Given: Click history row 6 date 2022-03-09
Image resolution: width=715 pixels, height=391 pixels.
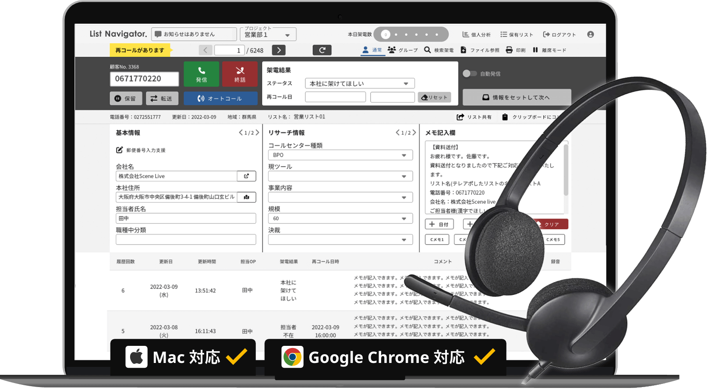Looking at the screenshot, I should (164, 291).
